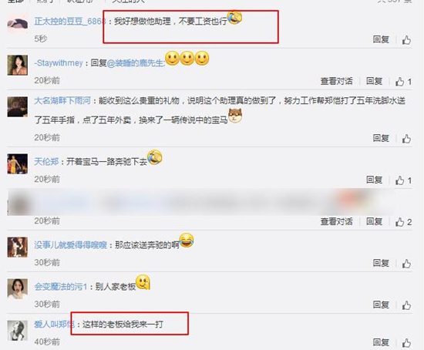Like the comment posted 40秒前
Viewport: 424px width, 350px height.
click(406, 343)
